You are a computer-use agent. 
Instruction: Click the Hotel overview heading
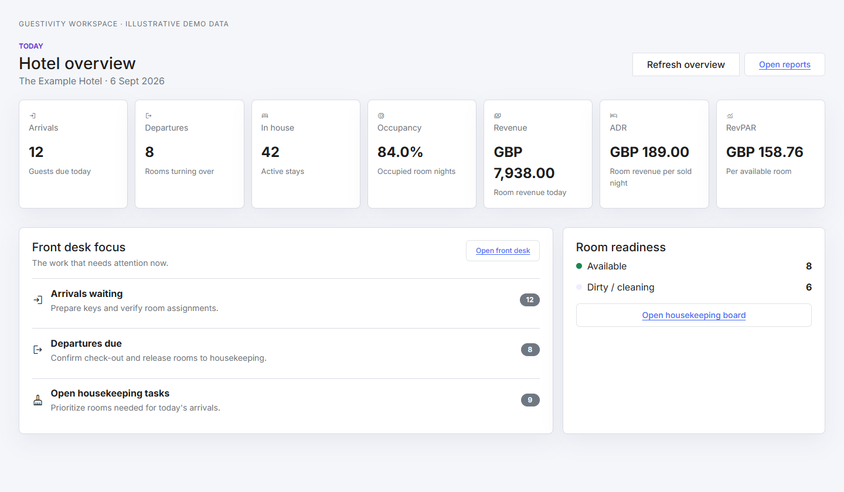click(77, 63)
